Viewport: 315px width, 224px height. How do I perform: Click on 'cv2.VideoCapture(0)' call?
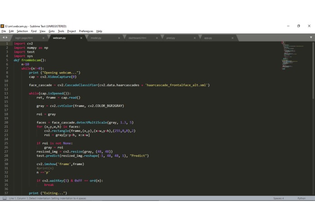click(58, 77)
